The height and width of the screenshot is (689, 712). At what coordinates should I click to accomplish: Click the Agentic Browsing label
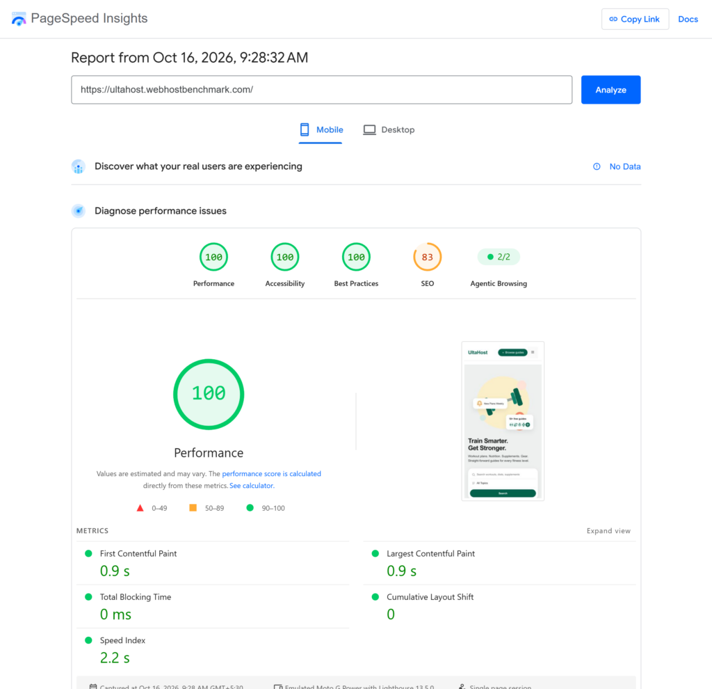point(499,283)
